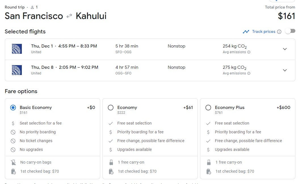Select the Basic Economy fare radio button

pos(13,108)
